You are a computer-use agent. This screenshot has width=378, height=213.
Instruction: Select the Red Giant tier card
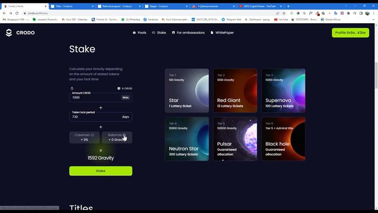click(235, 91)
